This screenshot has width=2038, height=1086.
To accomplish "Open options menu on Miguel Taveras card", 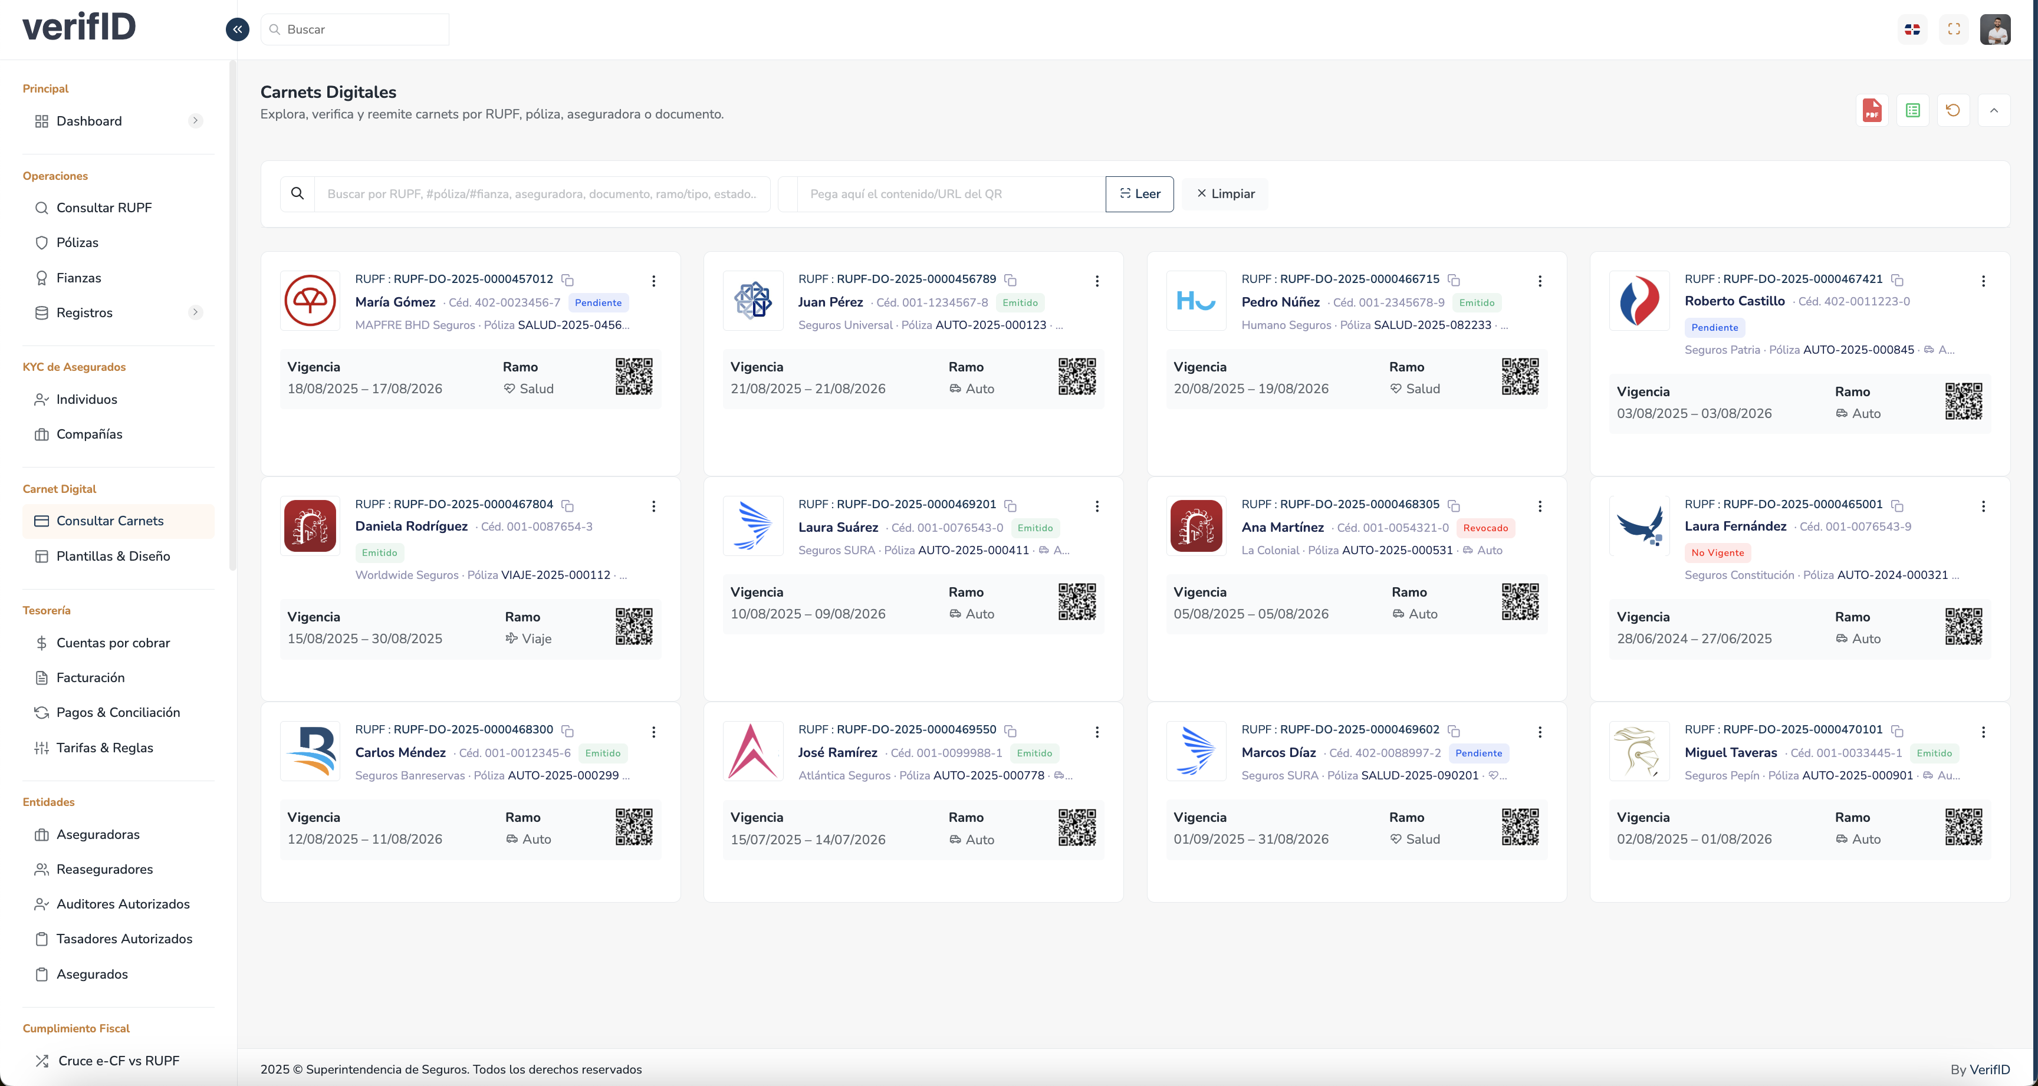I will click(1983, 732).
